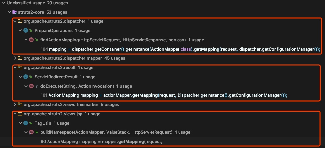
Task: Click the org.apache.struts2.views.jsp package icon
Action: pos(20,114)
